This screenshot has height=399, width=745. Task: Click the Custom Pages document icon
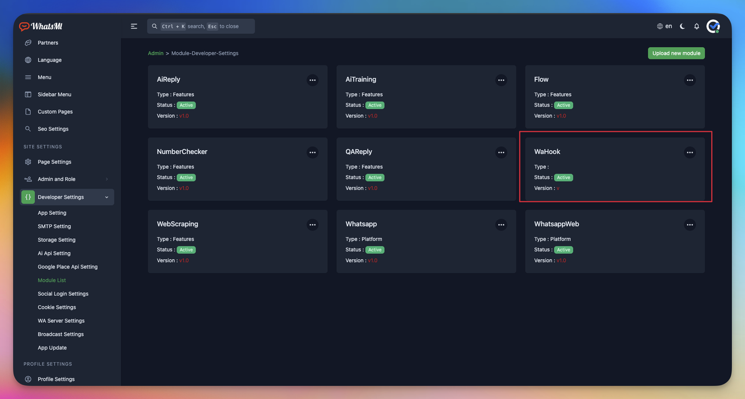28,111
